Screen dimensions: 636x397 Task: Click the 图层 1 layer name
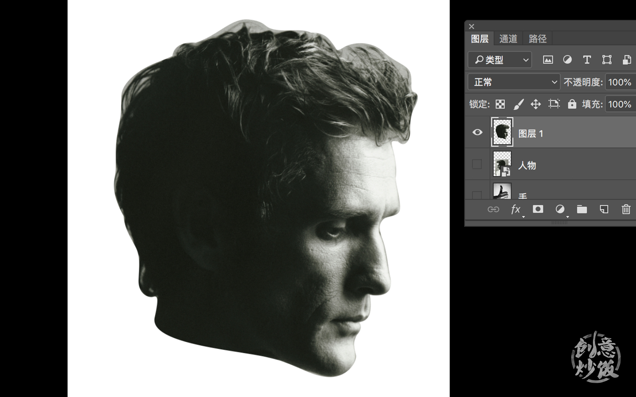tap(531, 134)
